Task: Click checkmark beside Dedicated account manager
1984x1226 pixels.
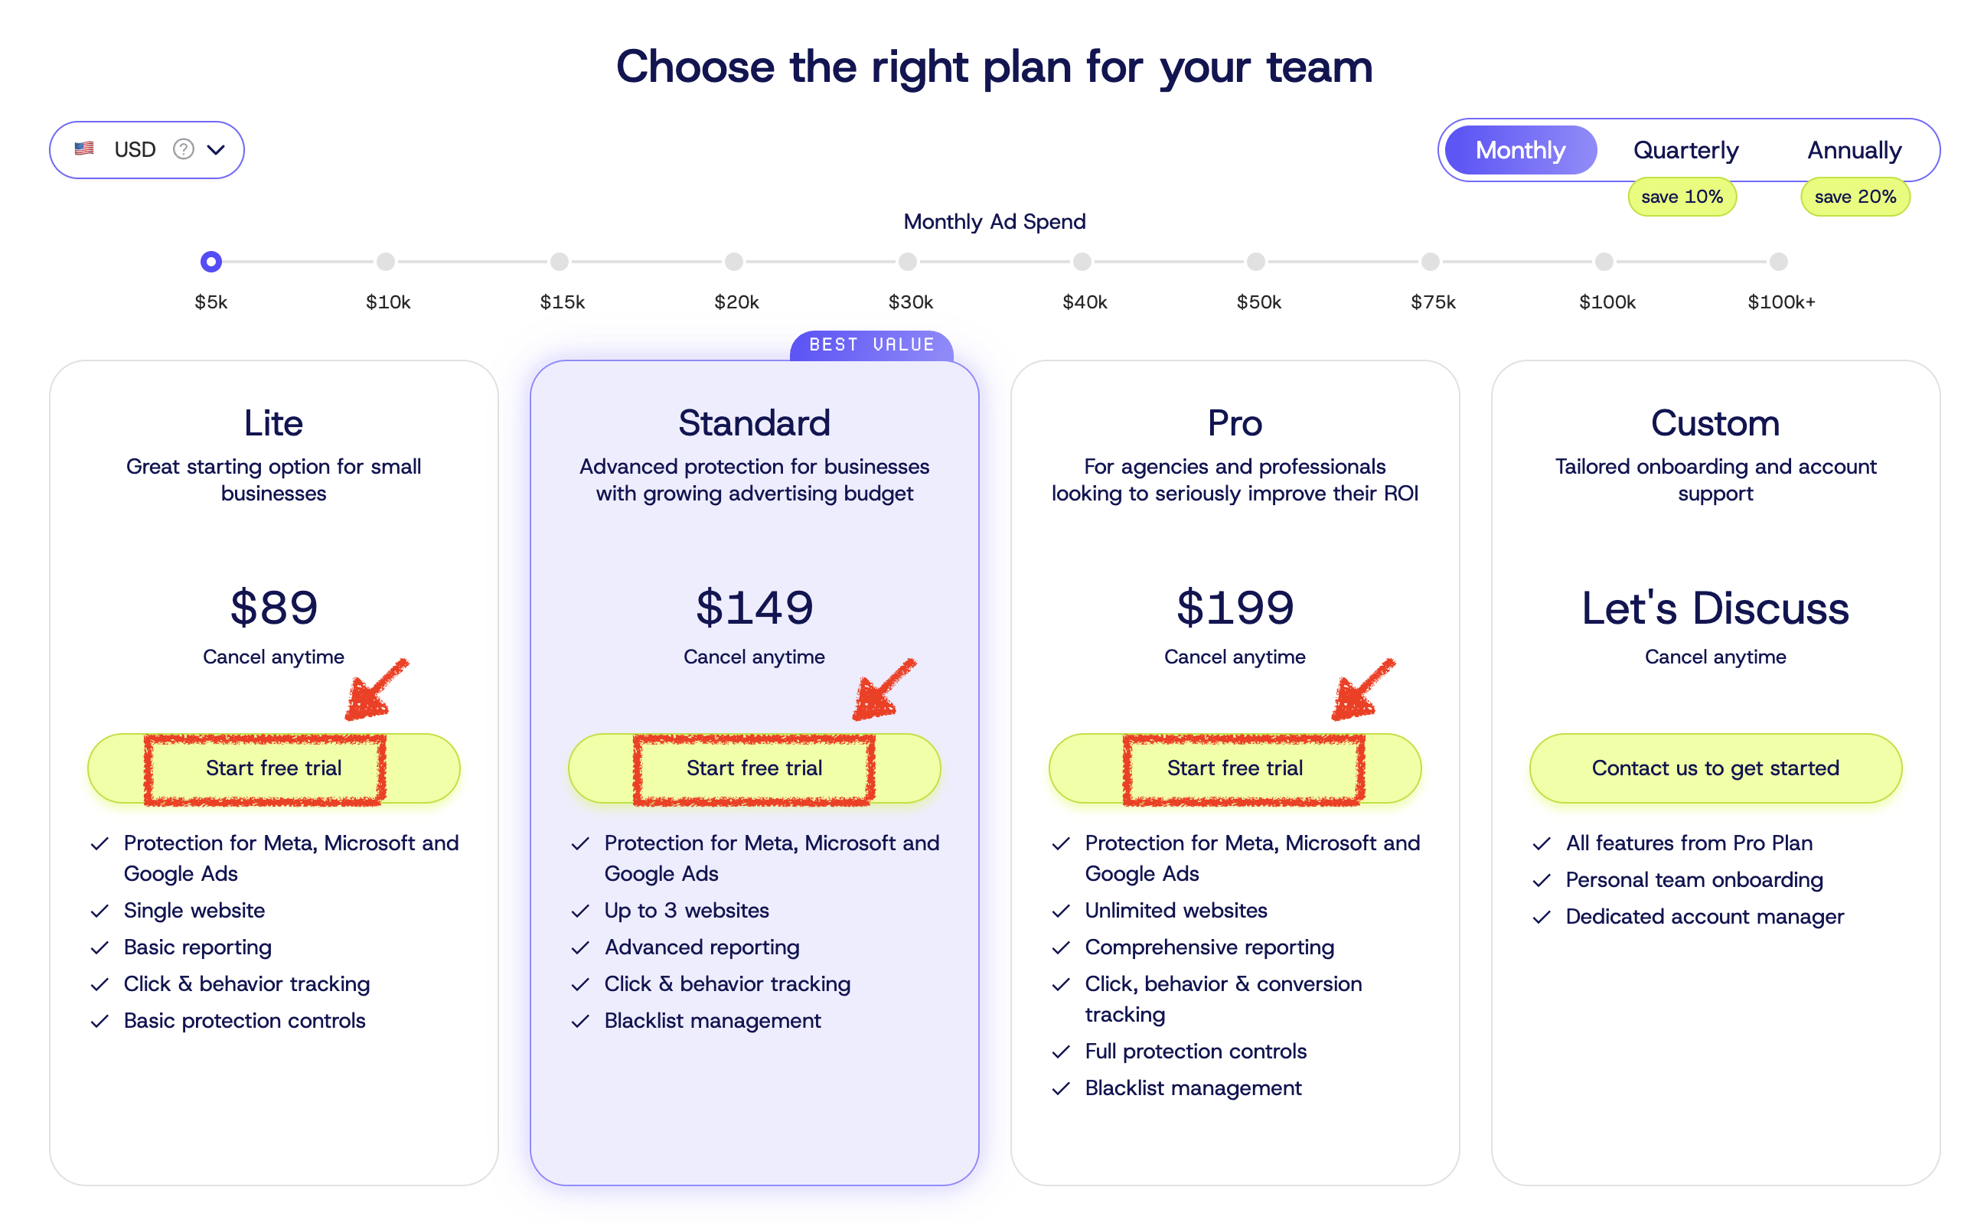Action: pyautogui.click(x=1542, y=917)
